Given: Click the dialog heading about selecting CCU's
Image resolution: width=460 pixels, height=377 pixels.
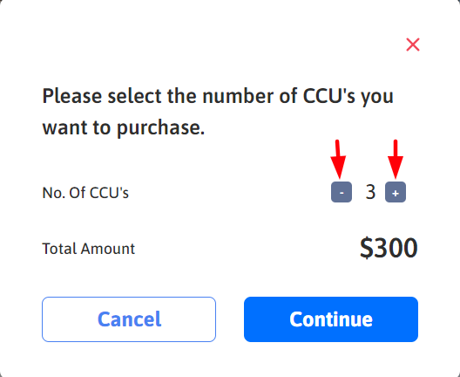Looking at the screenshot, I should (218, 112).
